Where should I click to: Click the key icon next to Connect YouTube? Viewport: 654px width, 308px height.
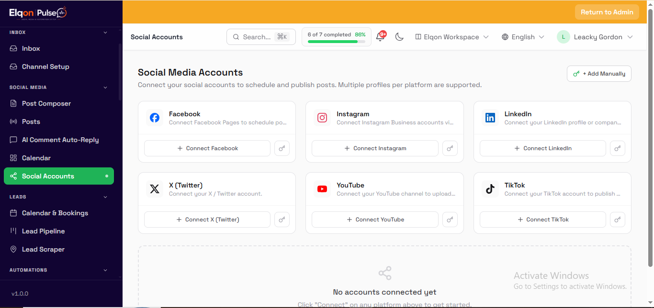click(x=450, y=220)
